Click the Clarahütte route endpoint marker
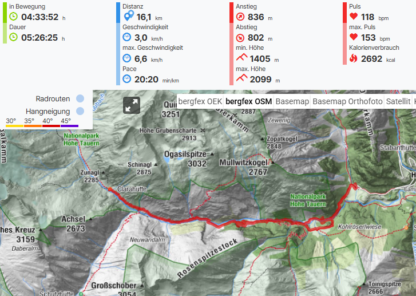 coord(110,189)
